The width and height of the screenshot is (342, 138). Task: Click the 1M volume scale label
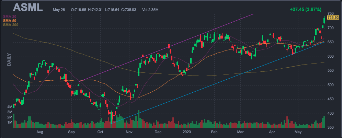(x=10, y=122)
